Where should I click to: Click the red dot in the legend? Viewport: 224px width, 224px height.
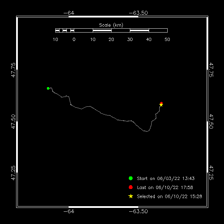pyautogui.click(x=131, y=187)
